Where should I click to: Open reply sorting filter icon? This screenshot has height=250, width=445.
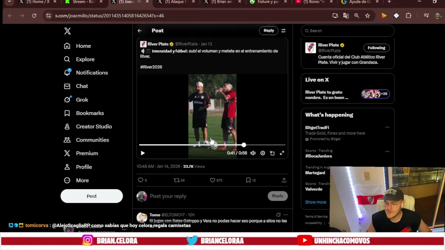coord(283,31)
